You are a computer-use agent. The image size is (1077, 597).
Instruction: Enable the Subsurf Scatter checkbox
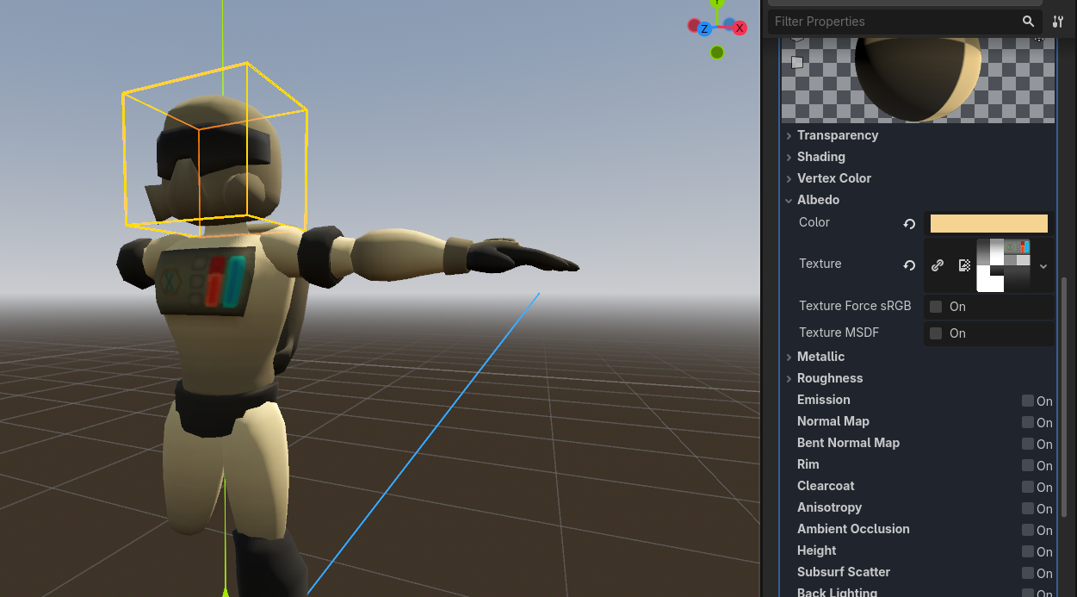coord(1027,573)
